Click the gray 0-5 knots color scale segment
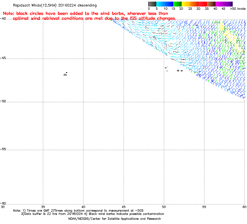Screen dimensions: 247x224 click(x=152, y=4)
